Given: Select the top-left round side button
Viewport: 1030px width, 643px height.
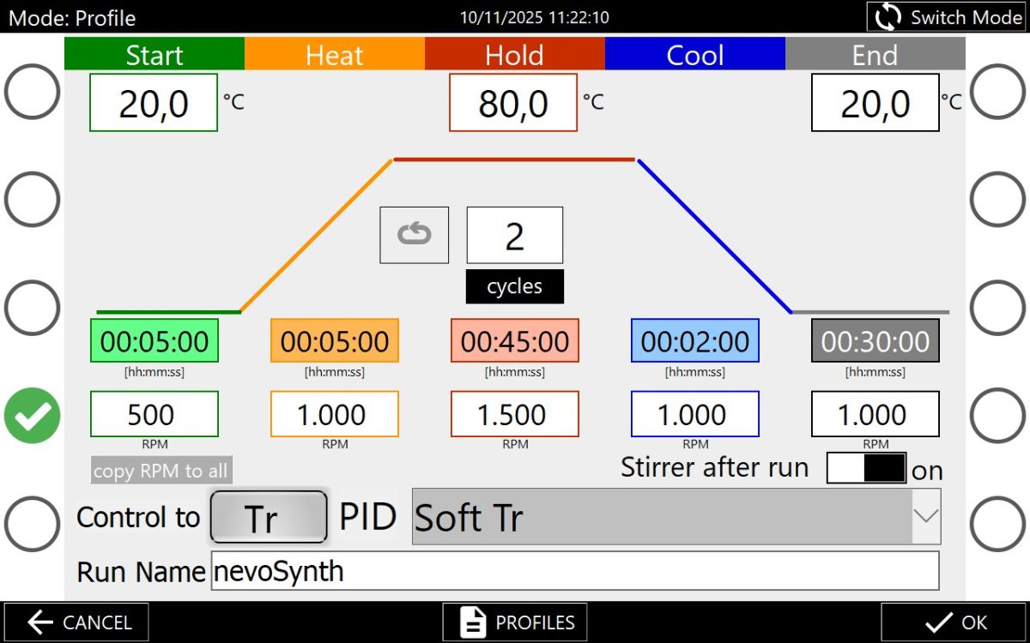Looking at the screenshot, I should pyautogui.click(x=32, y=91).
